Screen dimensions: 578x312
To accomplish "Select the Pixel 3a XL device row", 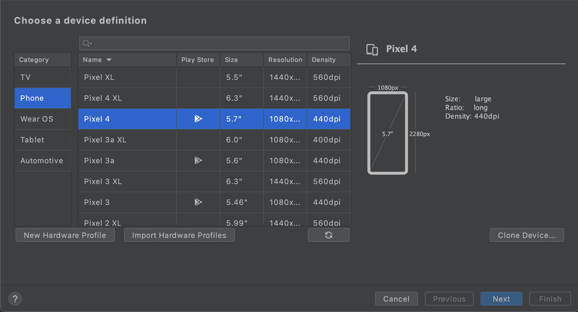I will coord(214,140).
